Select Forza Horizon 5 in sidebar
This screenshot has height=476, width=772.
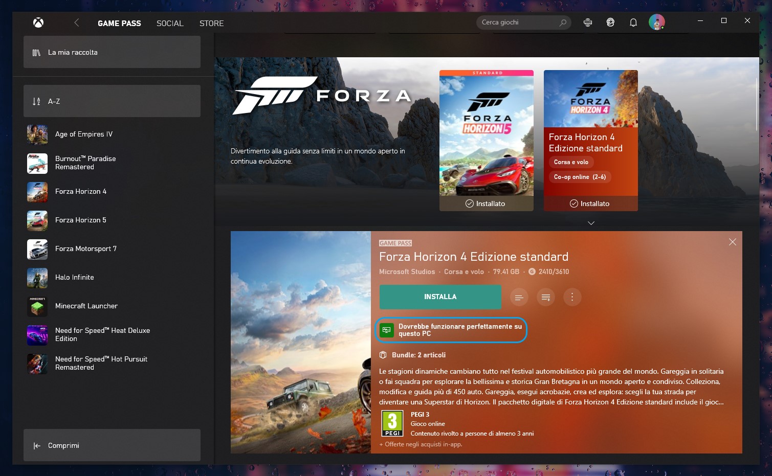point(112,220)
